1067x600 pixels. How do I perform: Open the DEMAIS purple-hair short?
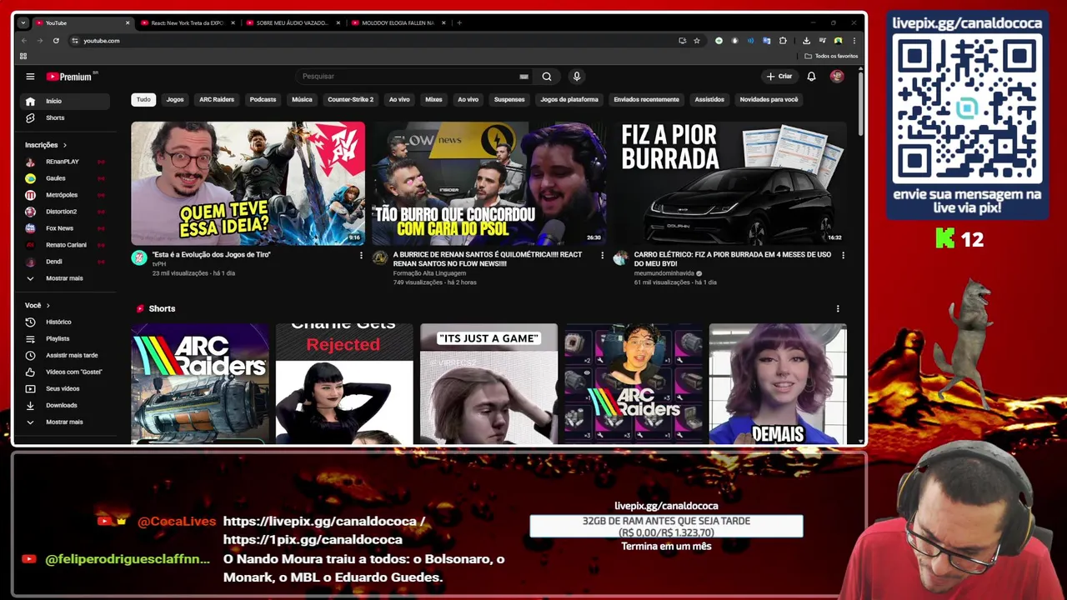click(778, 383)
